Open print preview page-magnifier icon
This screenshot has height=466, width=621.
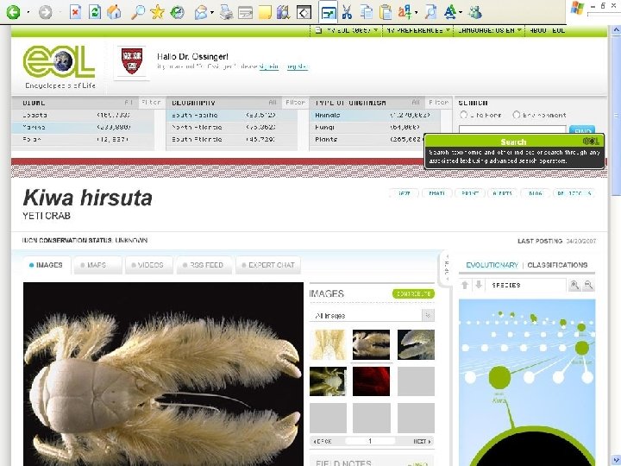pyautogui.click(x=430, y=12)
